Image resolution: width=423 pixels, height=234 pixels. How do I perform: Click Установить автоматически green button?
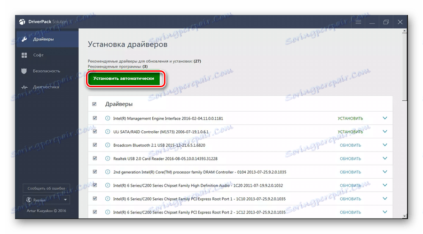coord(124,79)
